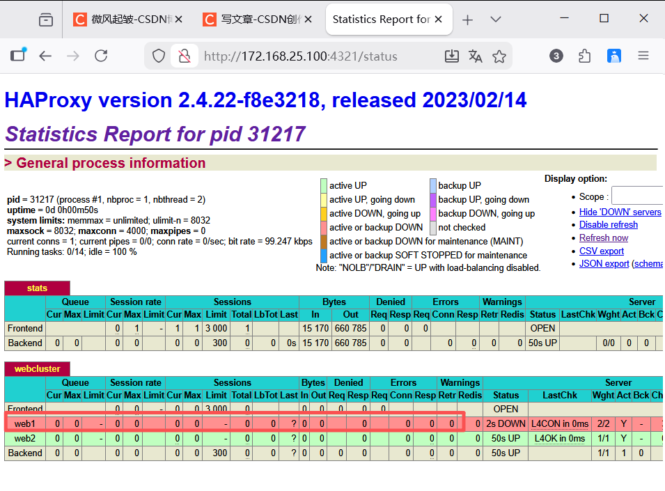Click the '2s DOWN' status cell
This screenshot has width=665, height=491.
(x=506, y=423)
